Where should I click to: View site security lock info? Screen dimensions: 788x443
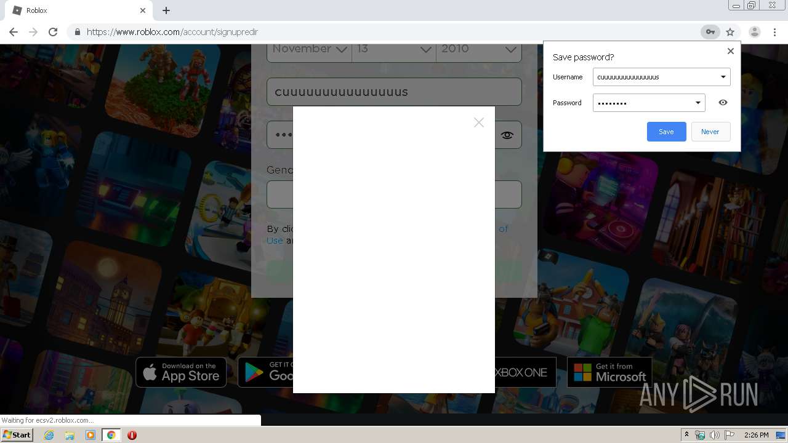point(77,32)
